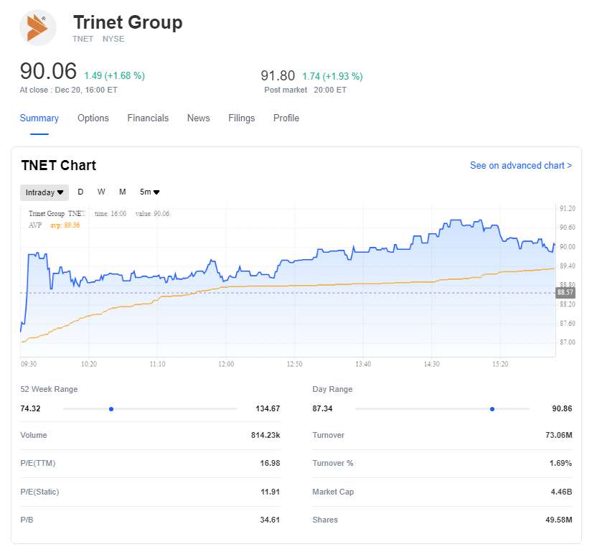The width and height of the screenshot is (592, 557).
Task: Select the M monthly chart period
Action: 123,192
